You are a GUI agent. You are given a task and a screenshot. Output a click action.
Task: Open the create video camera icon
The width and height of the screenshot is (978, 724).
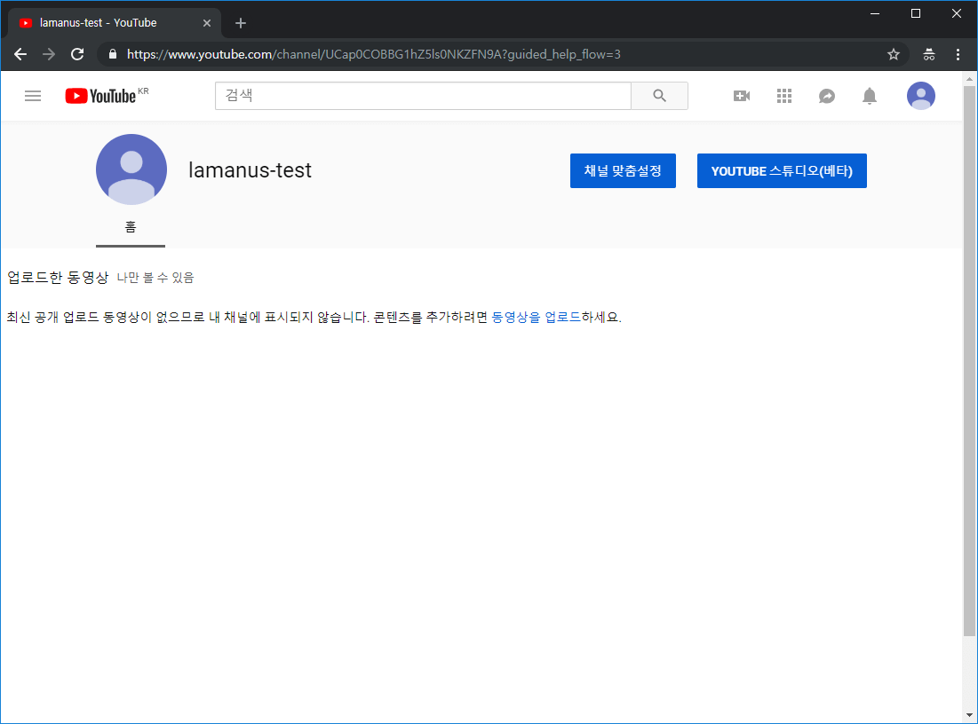[x=742, y=96]
